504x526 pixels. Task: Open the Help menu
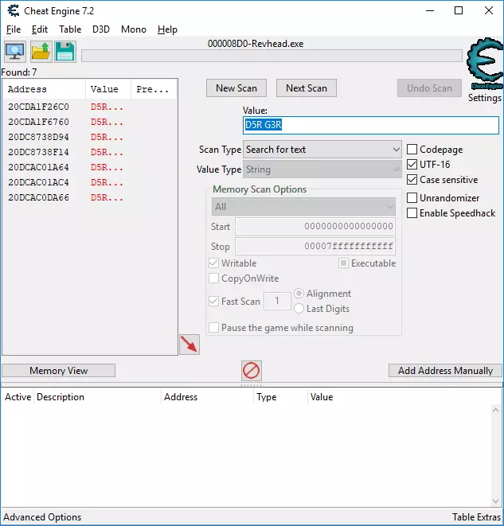[167, 29]
